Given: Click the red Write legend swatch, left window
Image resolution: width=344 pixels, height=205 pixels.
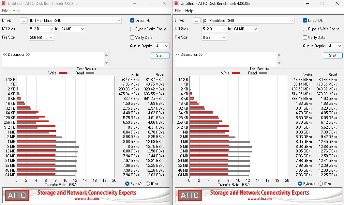Looking at the screenshot, I should (63, 73).
